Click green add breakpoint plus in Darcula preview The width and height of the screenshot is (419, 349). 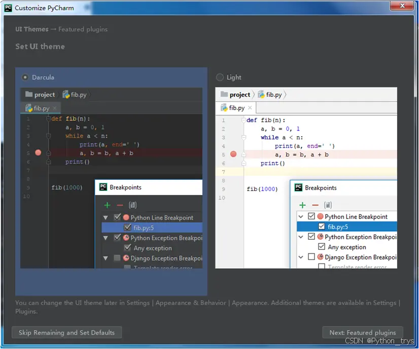(107, 205)
